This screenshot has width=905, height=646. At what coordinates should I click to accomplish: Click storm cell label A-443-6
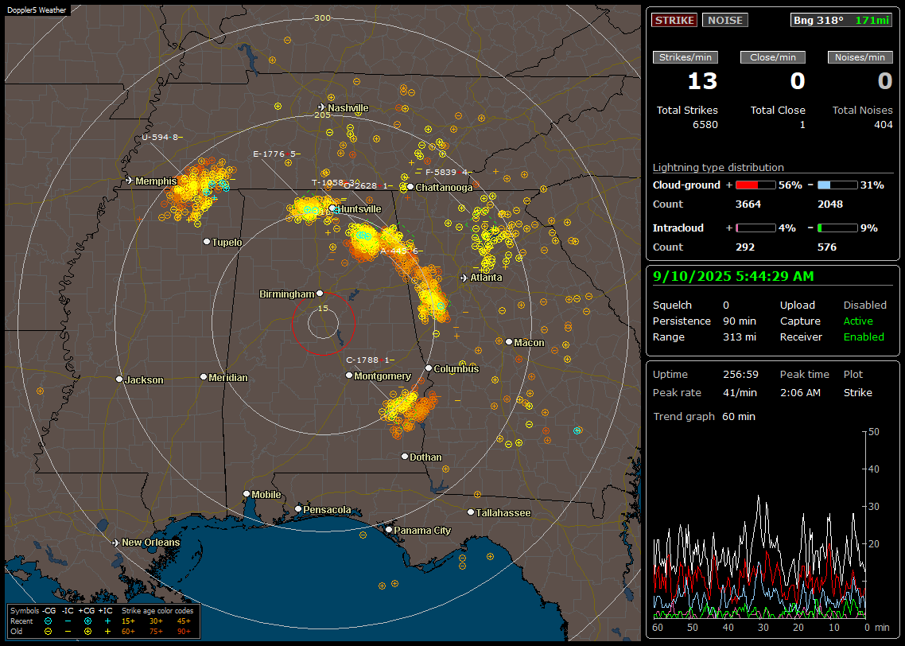point(401,251)
